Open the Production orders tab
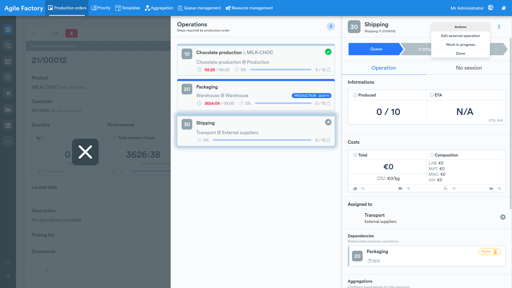 pos(67,8)
